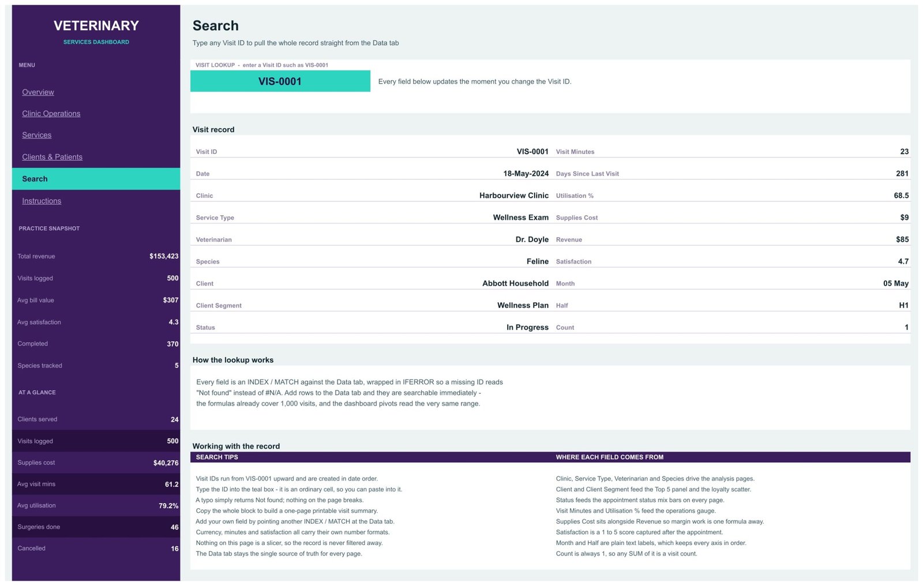Go to Clinic Operations page
923x586 pixels.
tap(51, 114)
